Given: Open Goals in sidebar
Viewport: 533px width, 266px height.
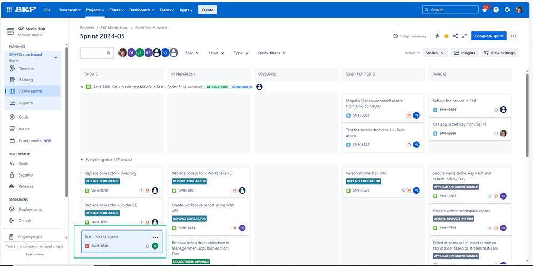Looking at the screenshot, I should [x=33, y=117].
